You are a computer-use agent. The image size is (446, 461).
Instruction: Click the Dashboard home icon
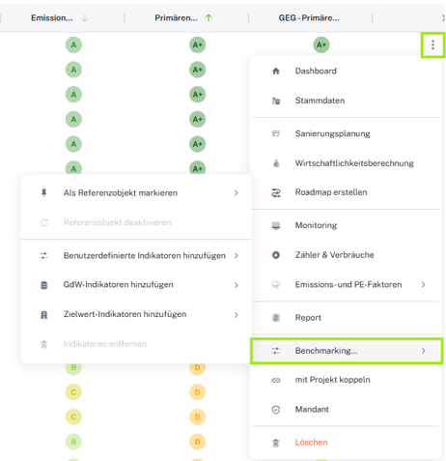click(x=276, y=71)
